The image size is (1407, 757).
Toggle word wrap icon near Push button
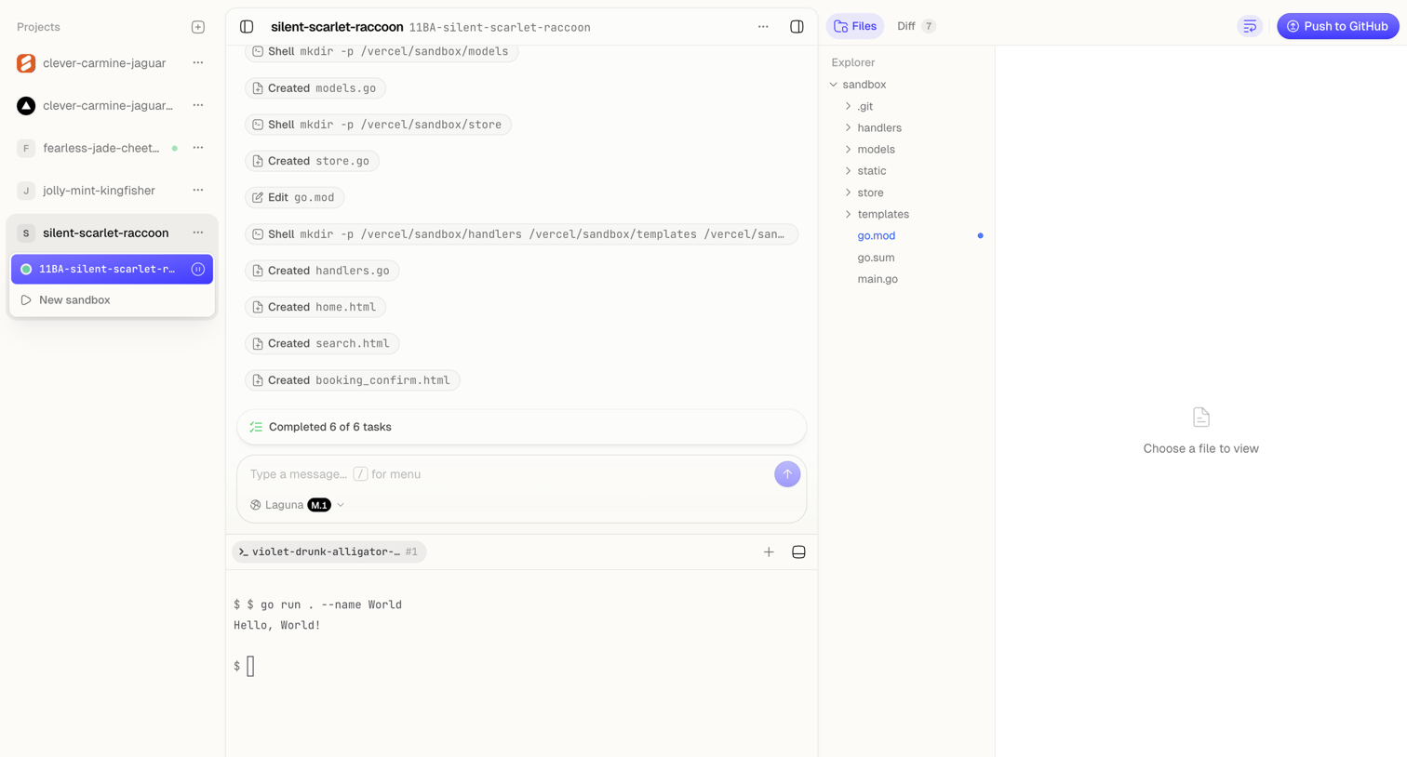click(x=1250, y=26)
